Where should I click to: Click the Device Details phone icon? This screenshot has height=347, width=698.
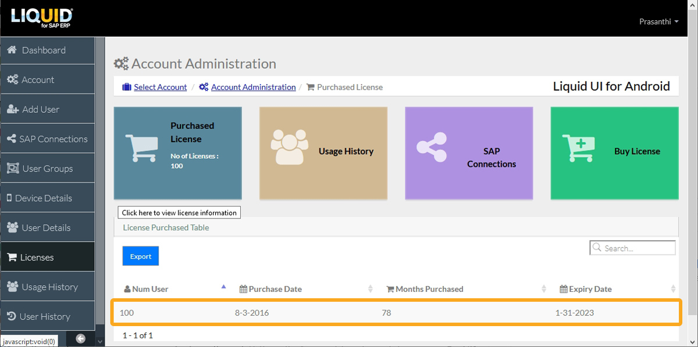pyautogui.click(x=9, y=198)
